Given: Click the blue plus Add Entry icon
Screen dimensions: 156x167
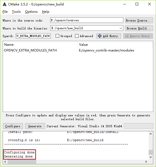Looking at the screenshot, I should tap(100, 36).
